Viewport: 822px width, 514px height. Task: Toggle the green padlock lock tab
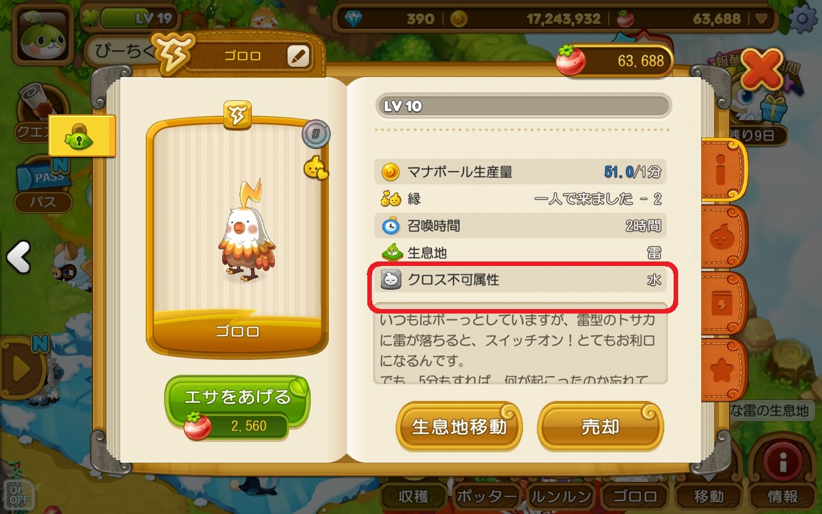[82, 136]
